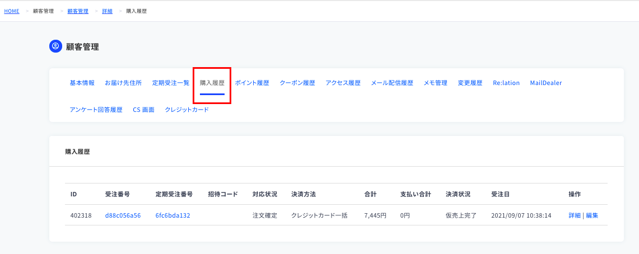Click the order date 2021/09/07 10:38:14
The height and width of the screenshot is (254, 639).
521,215
